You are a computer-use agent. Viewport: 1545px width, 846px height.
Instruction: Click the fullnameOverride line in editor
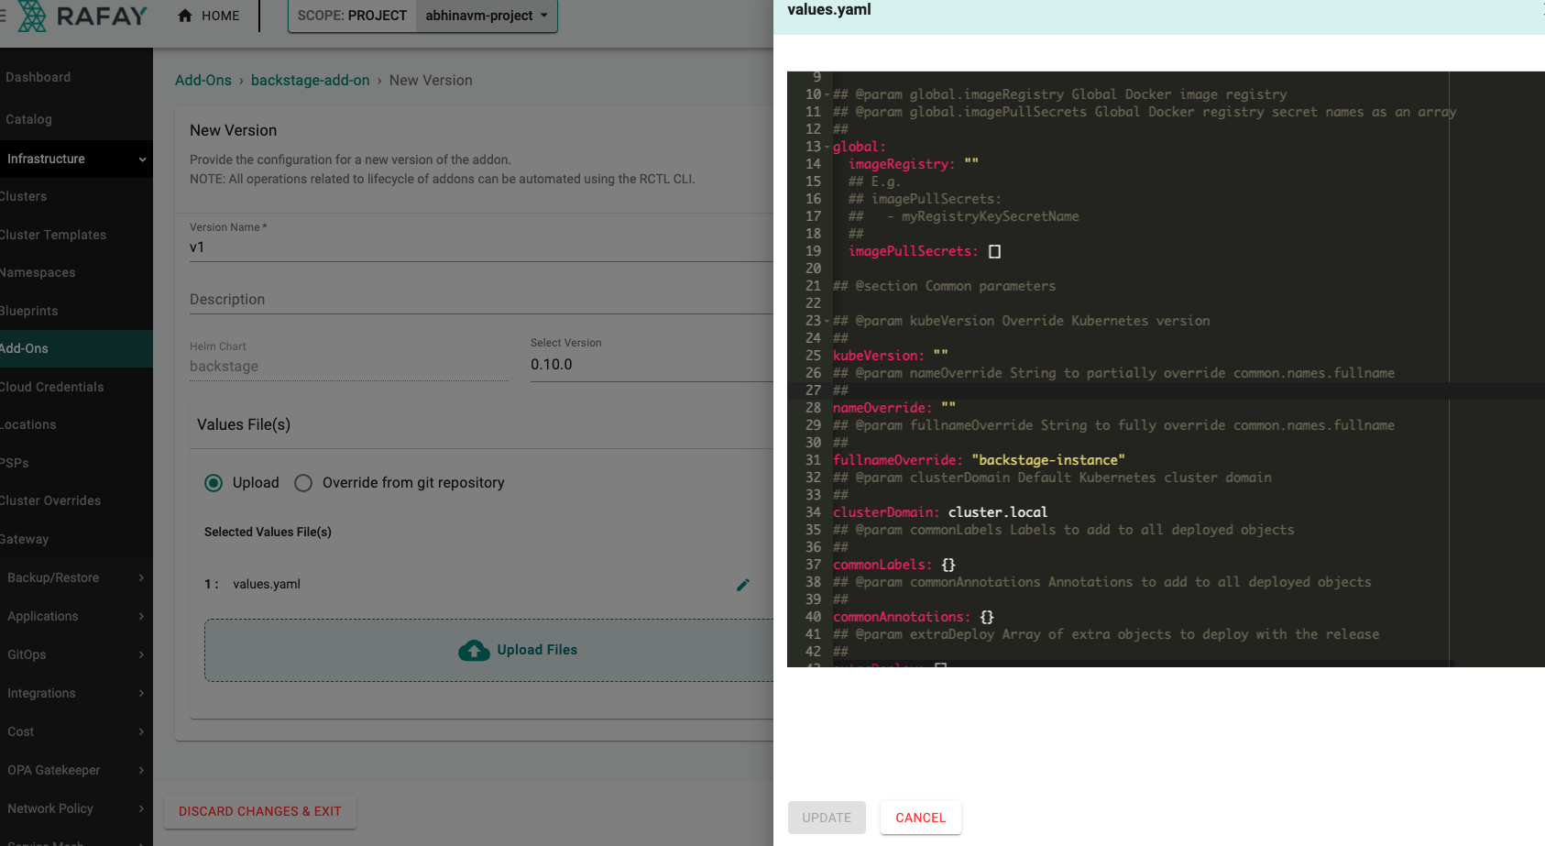tap(979, 460)
